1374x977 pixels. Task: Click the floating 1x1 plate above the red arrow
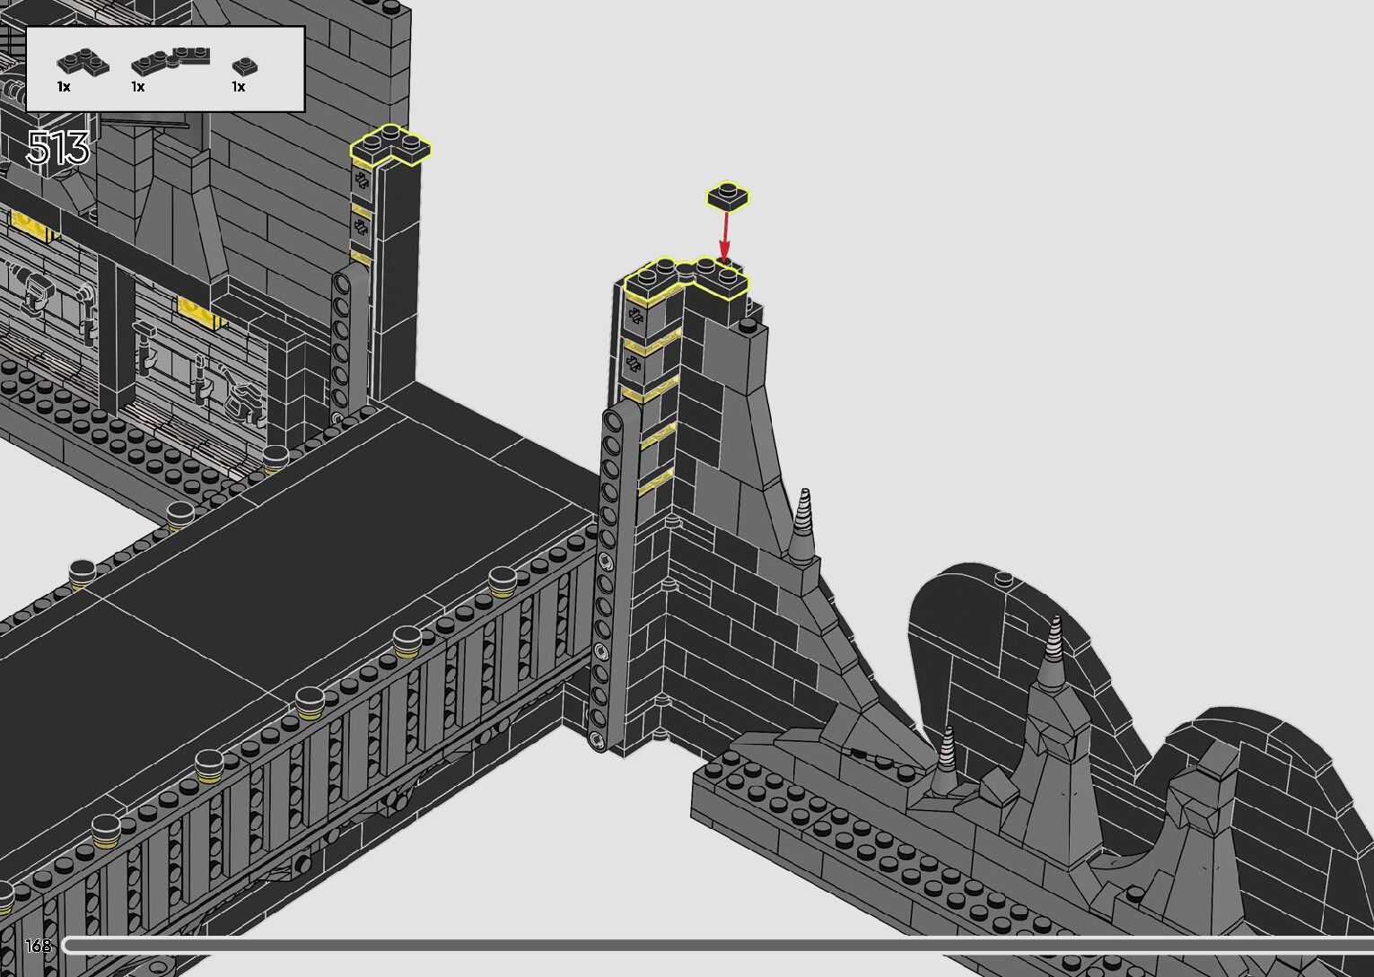click(728, 196)
